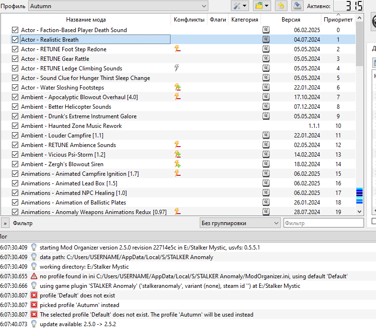Image resolution: width=376 pixels, height=330 pixels.
Task: Toggle Animations - Animated Lead Box checkbox
Action: (x=15, y=183)
